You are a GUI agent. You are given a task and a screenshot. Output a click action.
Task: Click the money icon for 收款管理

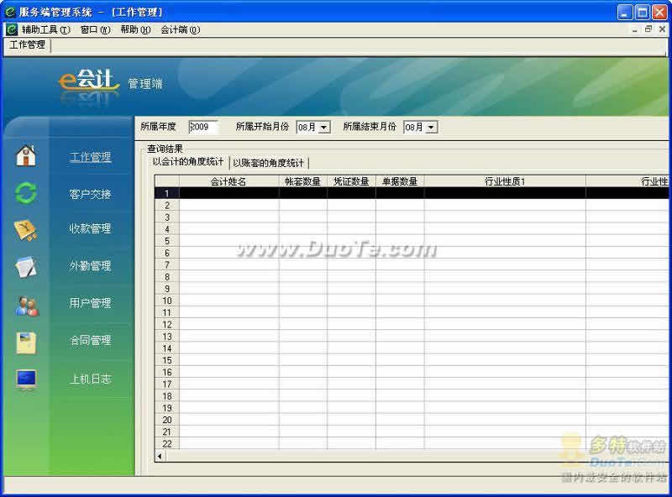coord(26,231)
